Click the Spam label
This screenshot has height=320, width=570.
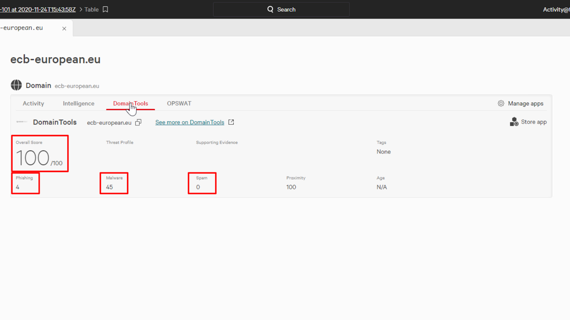click(x=202, y=178)
